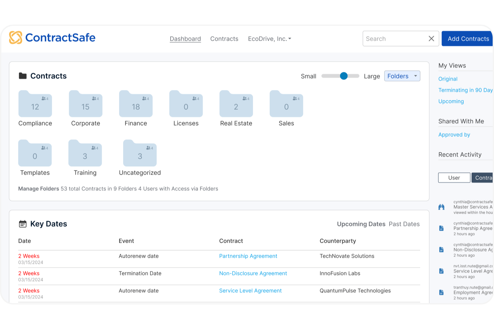The image size is (494, 329).
Task: Select the Contra... activity filter button
Action: 483,178
